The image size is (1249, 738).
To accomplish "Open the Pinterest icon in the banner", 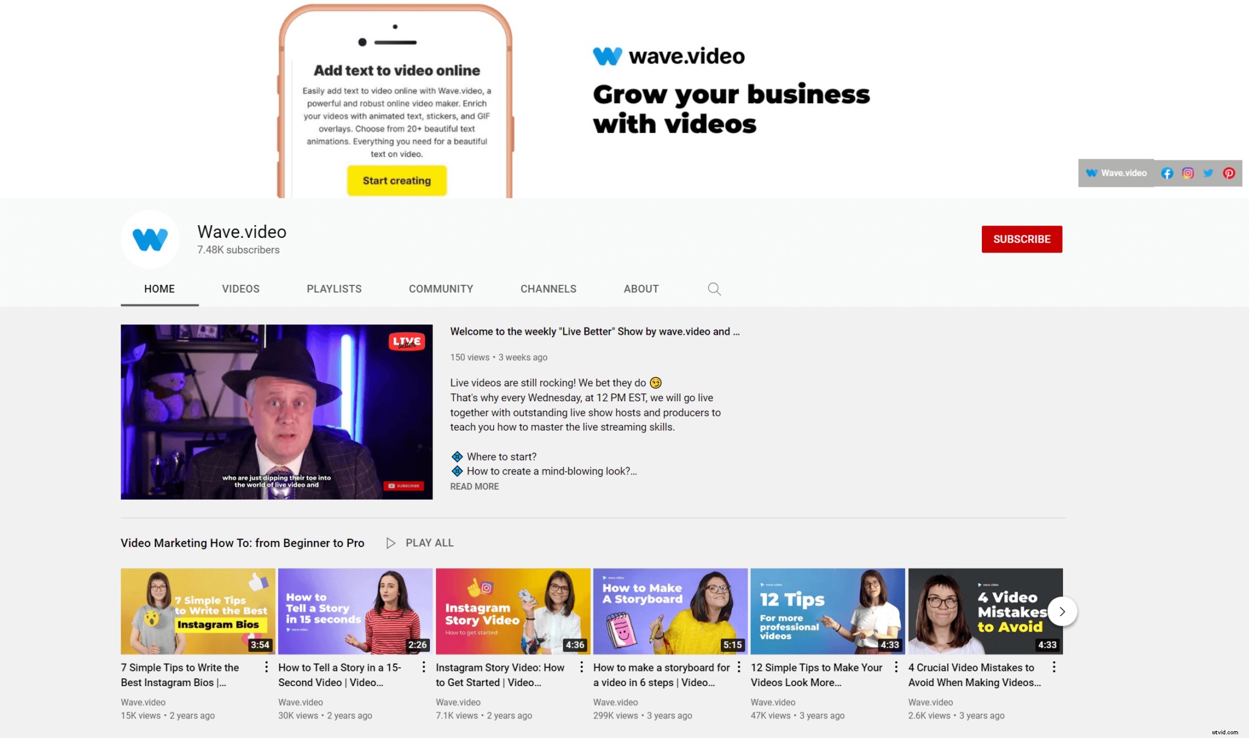I will click(x=1228, y=173).
